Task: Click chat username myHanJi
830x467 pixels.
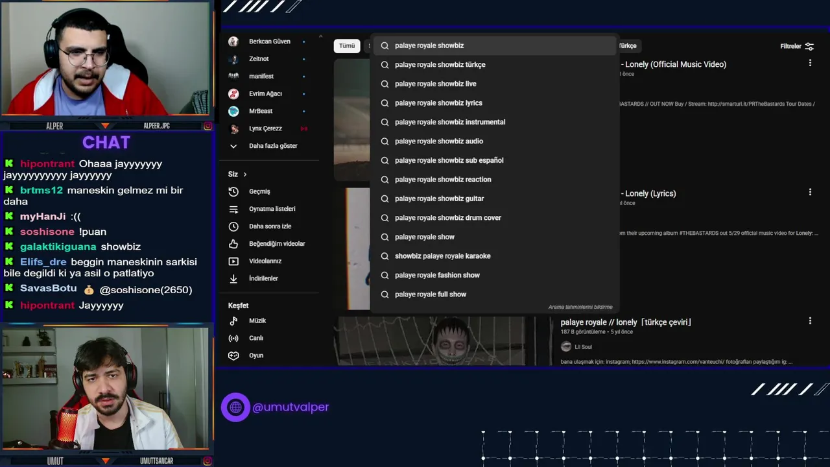Action: [x=42, y=217]
